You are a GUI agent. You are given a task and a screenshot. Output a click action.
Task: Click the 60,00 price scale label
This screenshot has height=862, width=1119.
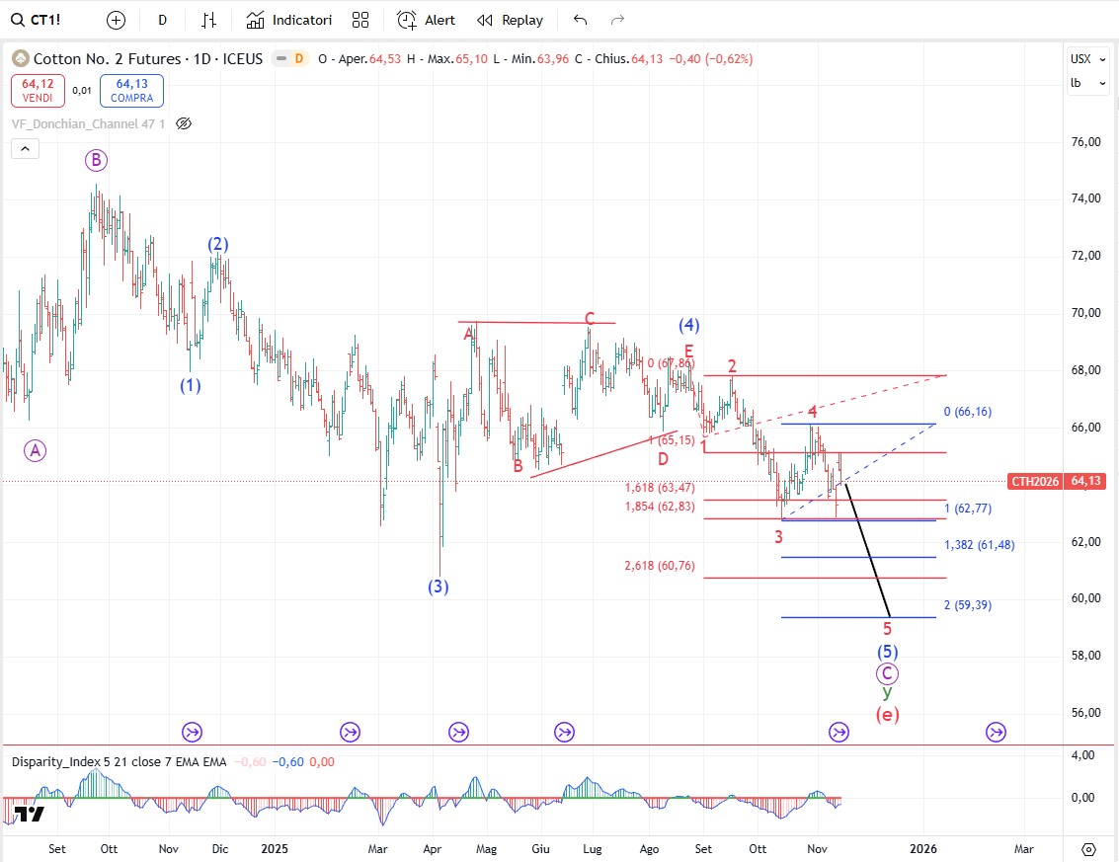(1085, 598)
